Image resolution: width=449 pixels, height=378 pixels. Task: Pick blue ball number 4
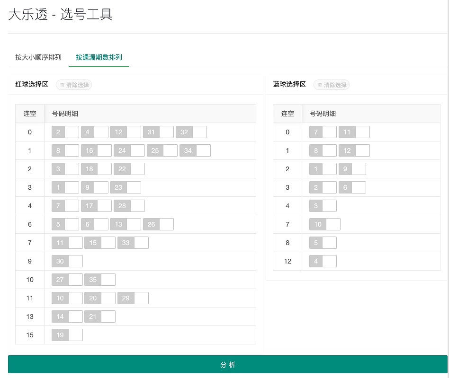[323, 261]
